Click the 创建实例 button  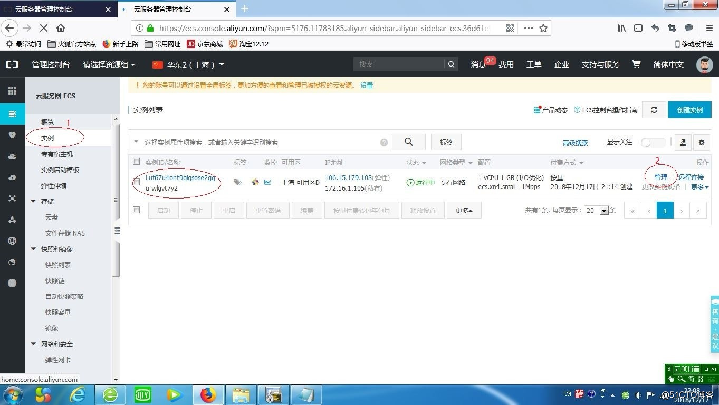(x=690, y=110)
